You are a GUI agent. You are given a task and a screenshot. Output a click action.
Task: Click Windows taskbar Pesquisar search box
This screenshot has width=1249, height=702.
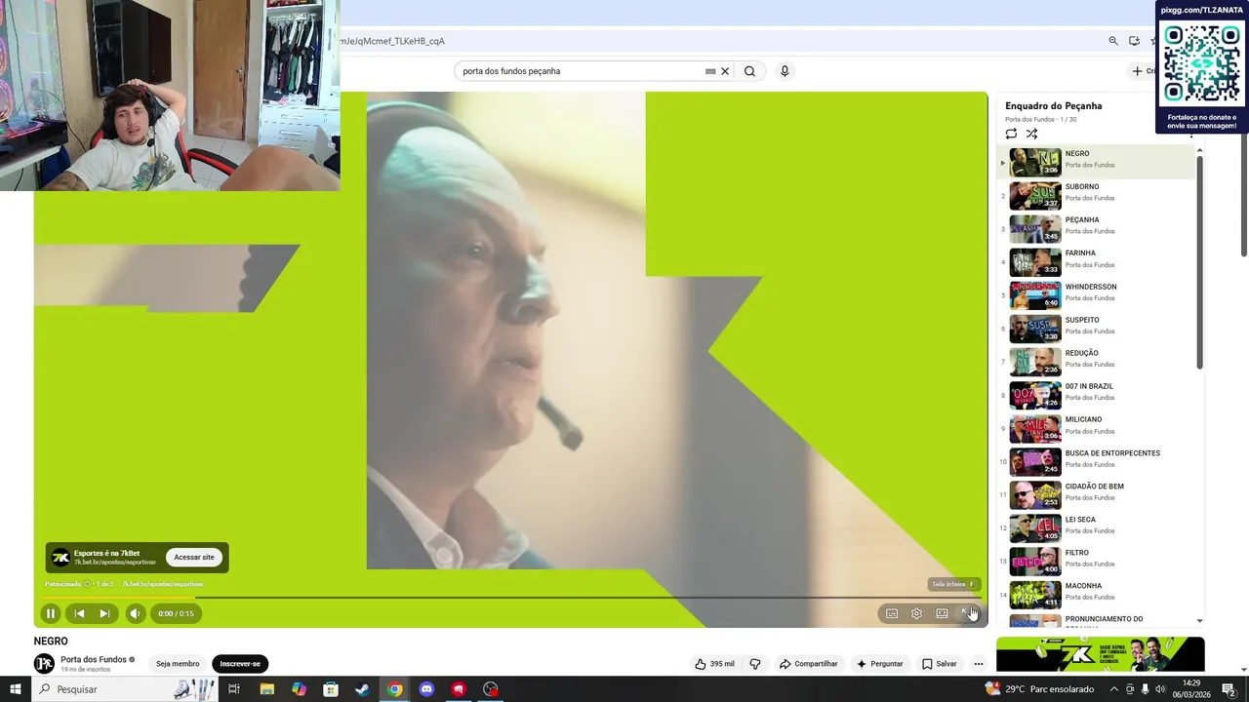point(127,689)
